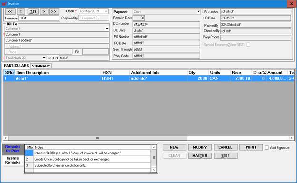Click the DC Number field
The width and height of the screenshot is (297, 183).
click(166, 24)
